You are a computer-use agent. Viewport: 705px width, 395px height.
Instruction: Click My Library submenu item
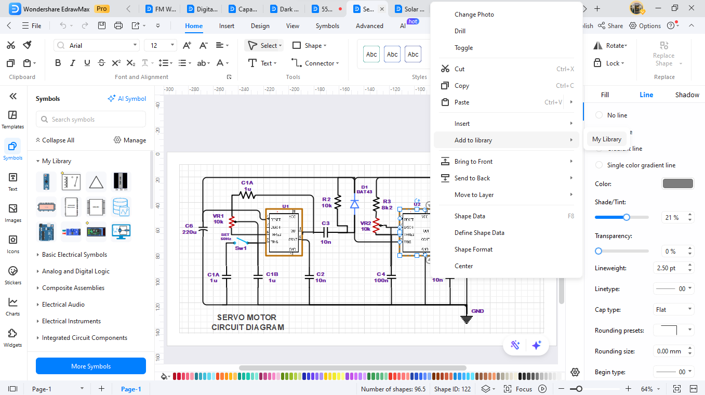(x=606, y=139)
